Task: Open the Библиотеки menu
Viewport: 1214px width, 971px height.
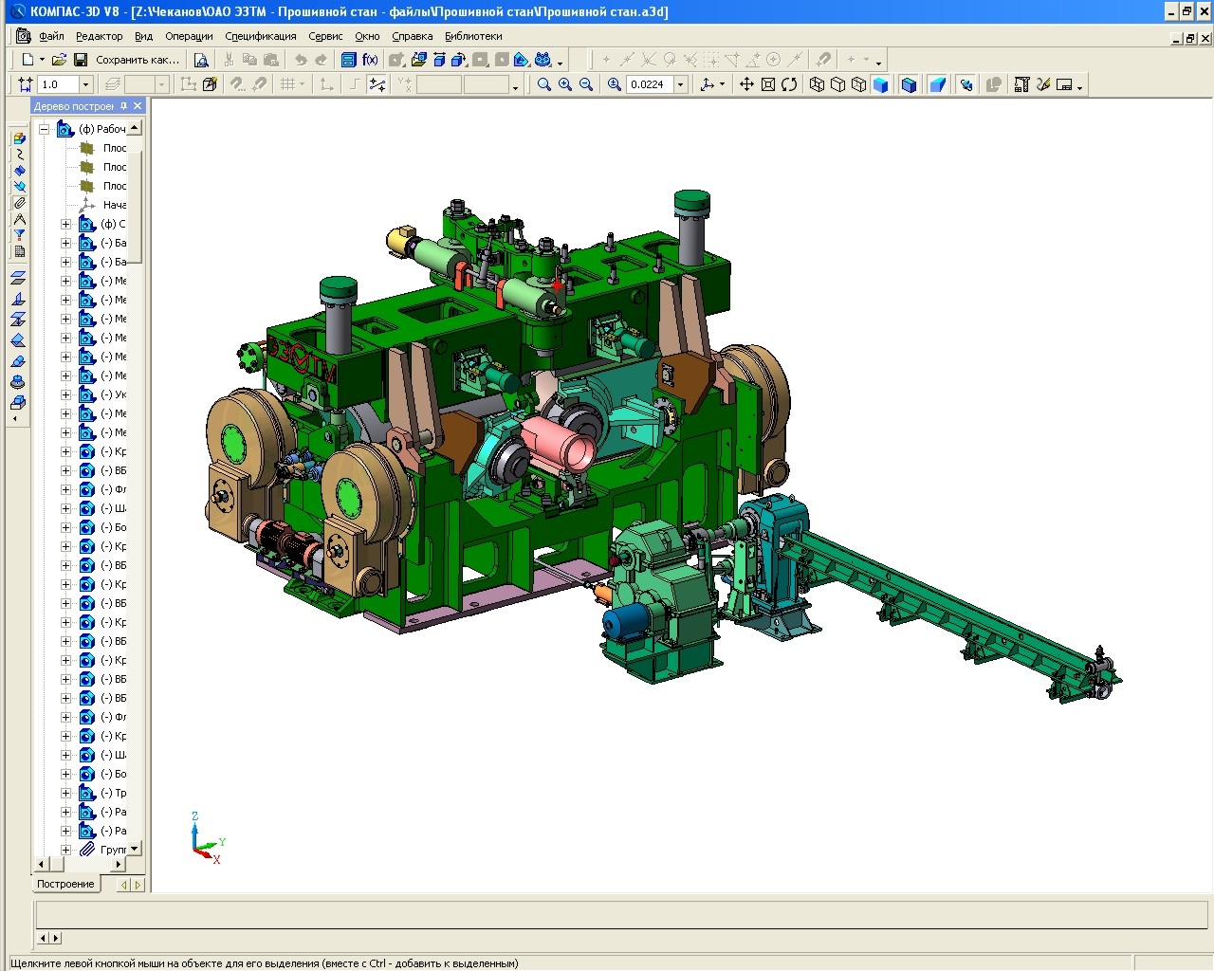Action: pos(473,36)
